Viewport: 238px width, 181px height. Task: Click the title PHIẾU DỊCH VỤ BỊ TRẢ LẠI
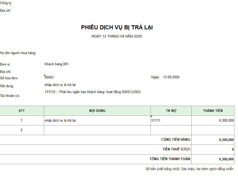[x=117, y=28]
